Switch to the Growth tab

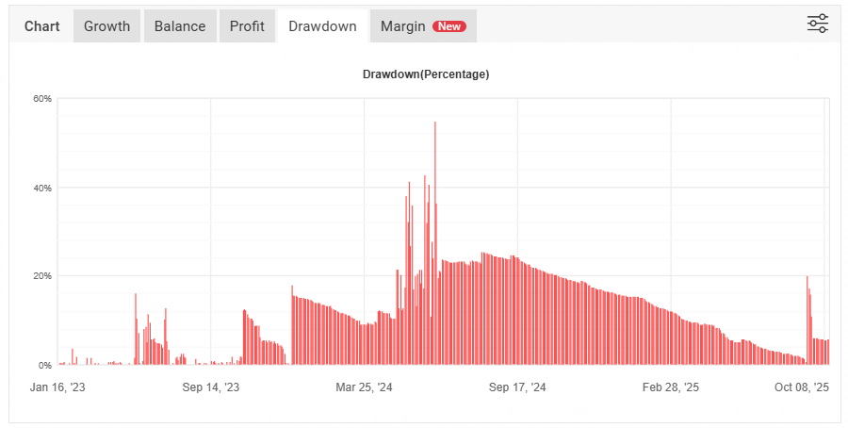(x=106, y=26)
